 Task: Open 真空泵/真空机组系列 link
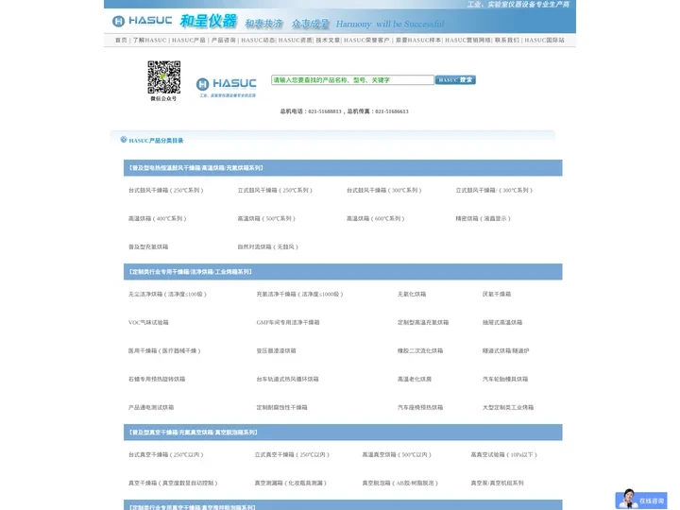(497, 483)
